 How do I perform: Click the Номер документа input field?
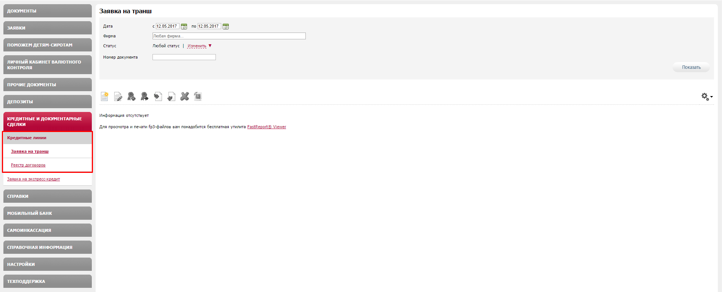[184, 57]
